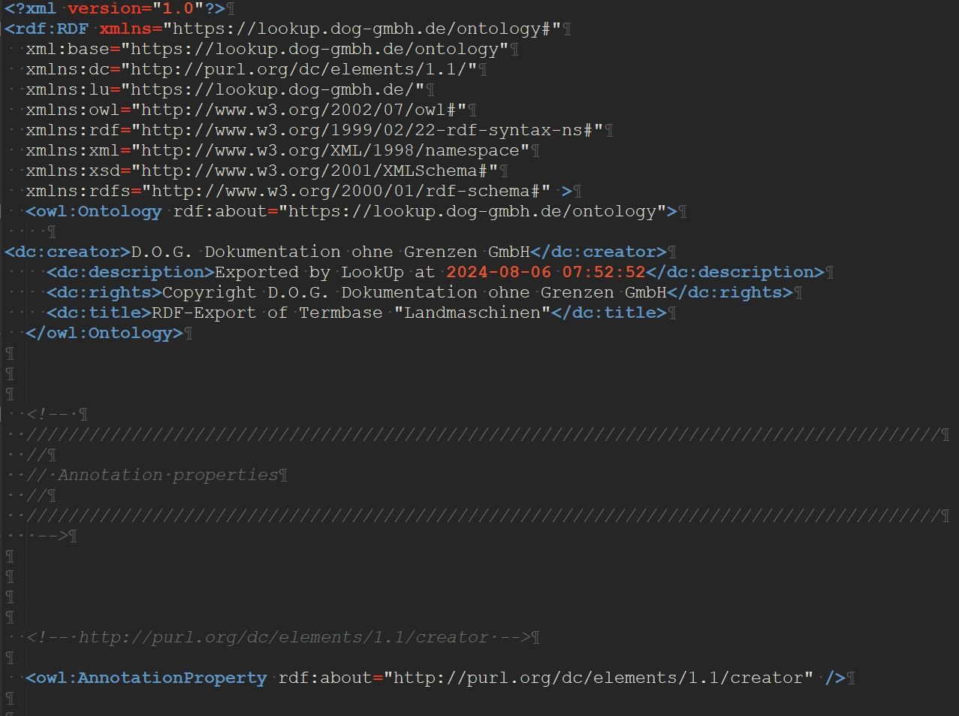Click the 22-rdf-syntax-ns URL in xmlns:rdf
This screenshot has width=959, height=716.
(x=372, y=131)
